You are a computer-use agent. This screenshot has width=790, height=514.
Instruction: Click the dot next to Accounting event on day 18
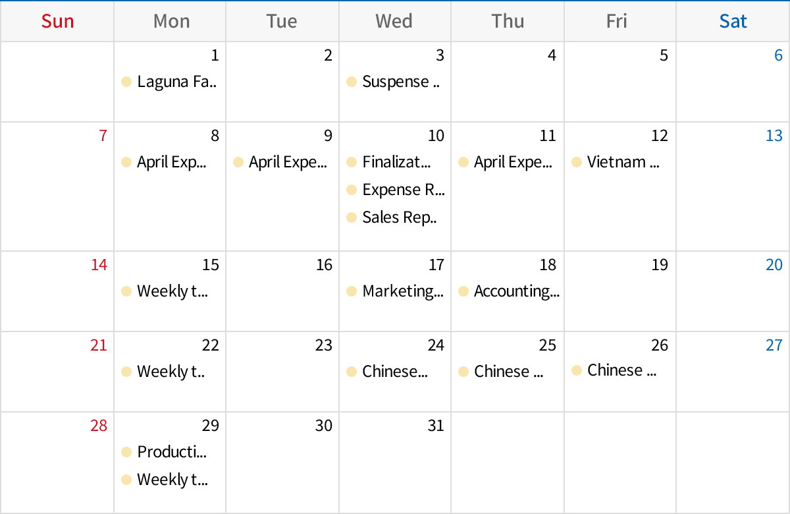pyautogui.click(x=463, y=291)
